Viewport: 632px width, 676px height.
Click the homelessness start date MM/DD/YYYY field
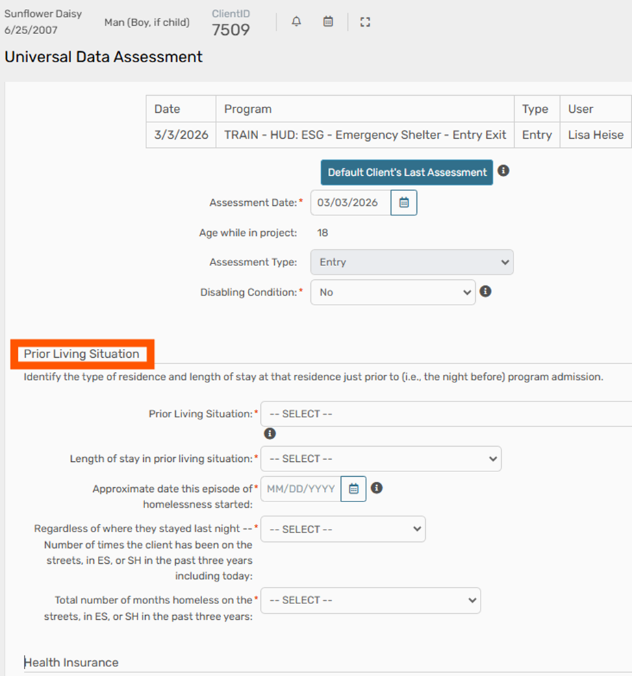click(x=301, y=489)
